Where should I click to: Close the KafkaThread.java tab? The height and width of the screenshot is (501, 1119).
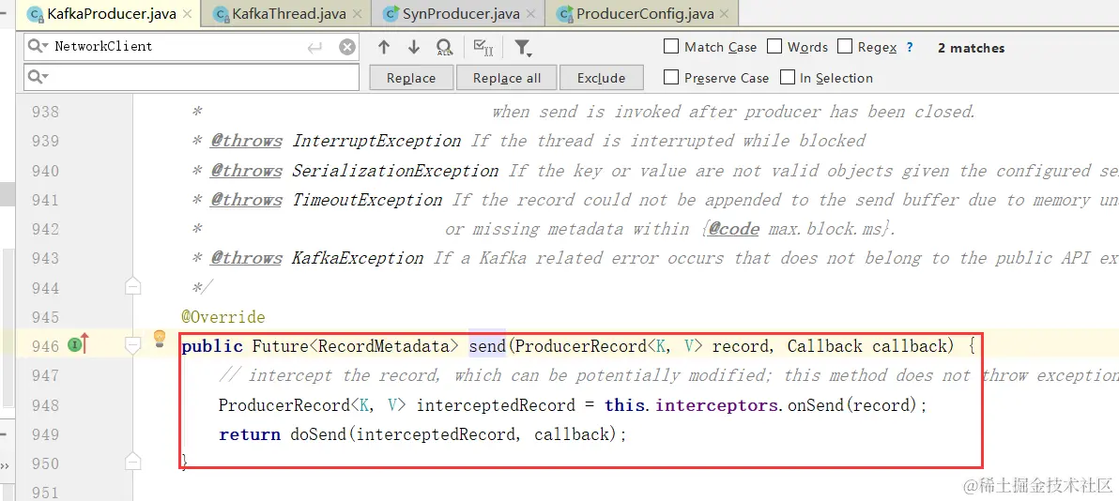[x=358, y=13]
